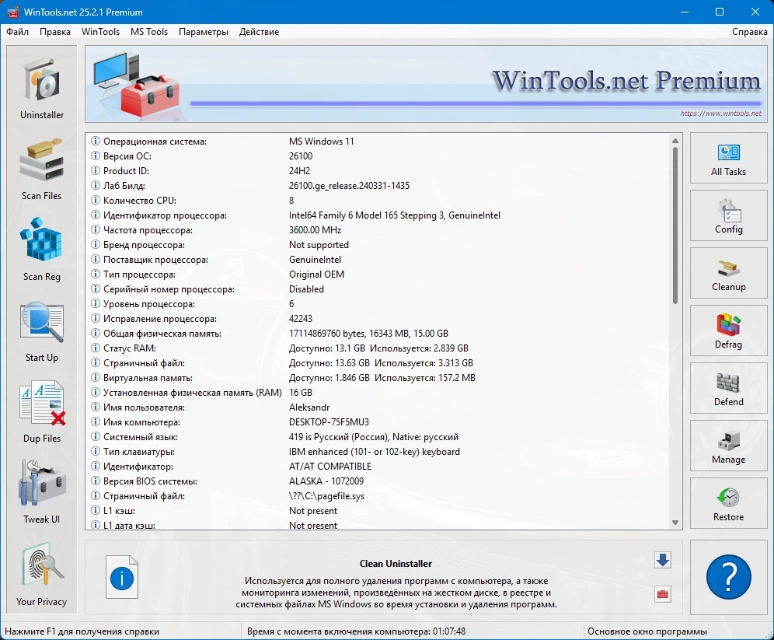This screenshot has height=640, width=774.
Task: Open the Uninstaller tool
Action: [42, 88]
